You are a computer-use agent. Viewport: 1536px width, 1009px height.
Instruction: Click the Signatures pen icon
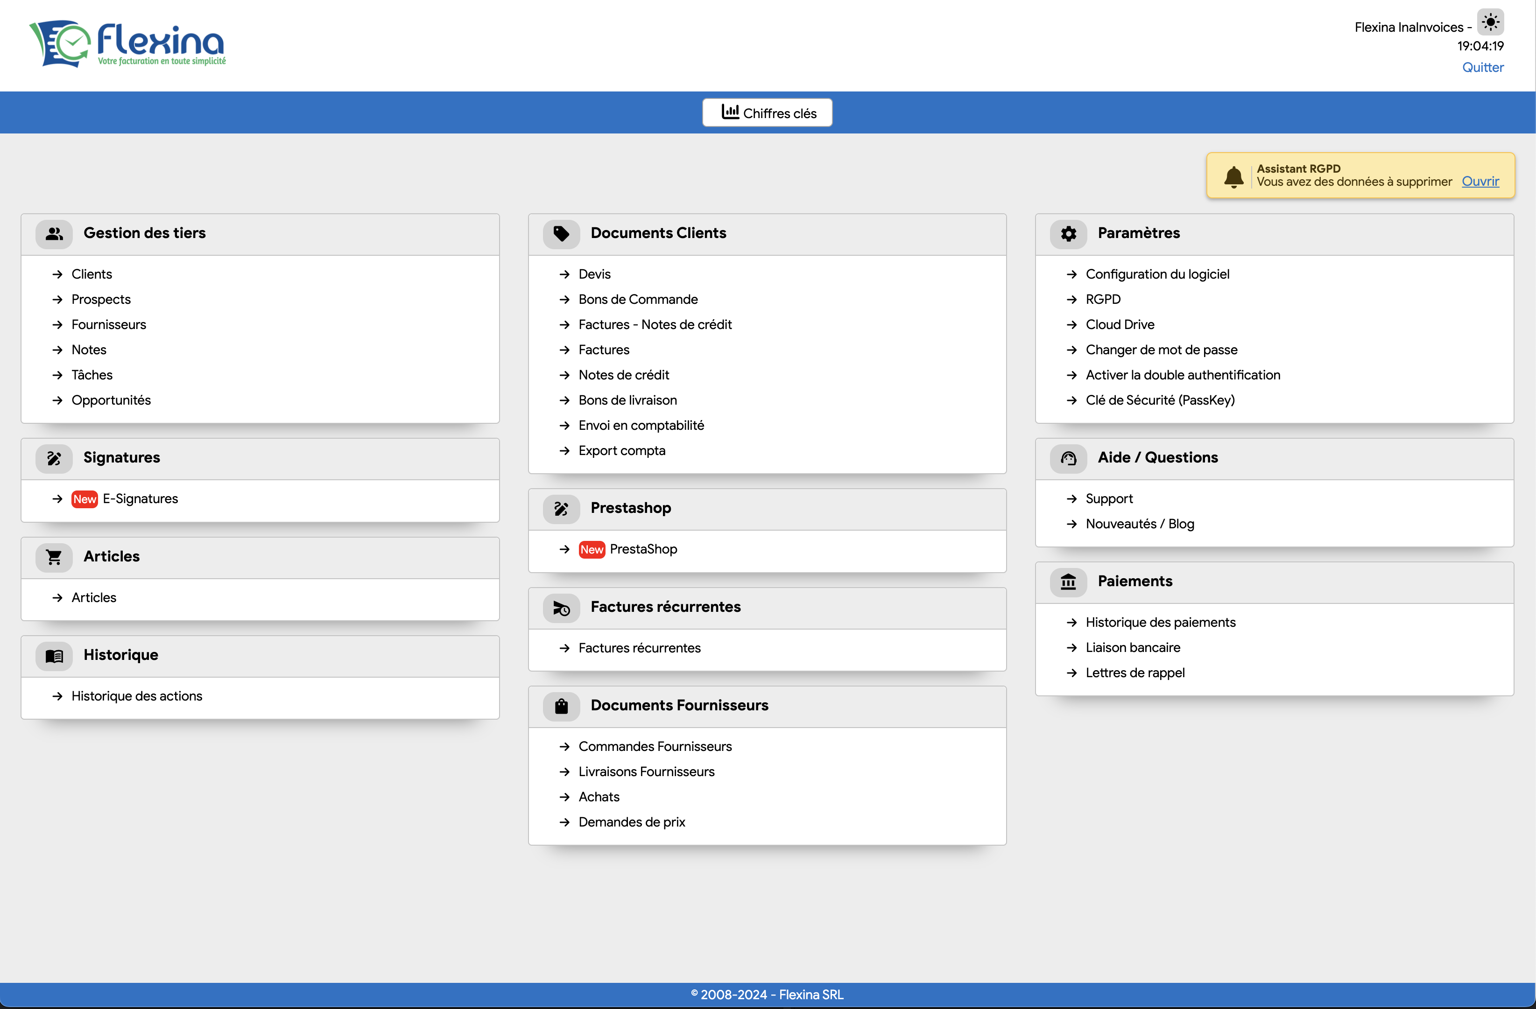(54, 458)
